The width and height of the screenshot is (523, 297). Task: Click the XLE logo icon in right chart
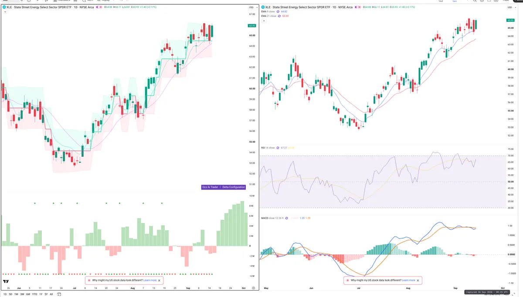[262, 7]
